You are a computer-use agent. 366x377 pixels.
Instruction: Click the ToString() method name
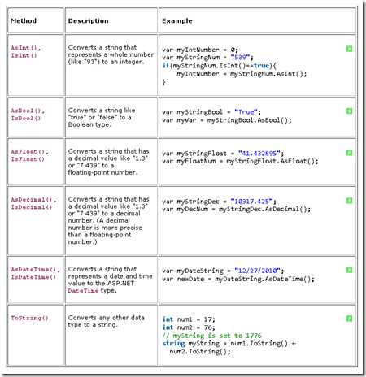tap(29, 318)
